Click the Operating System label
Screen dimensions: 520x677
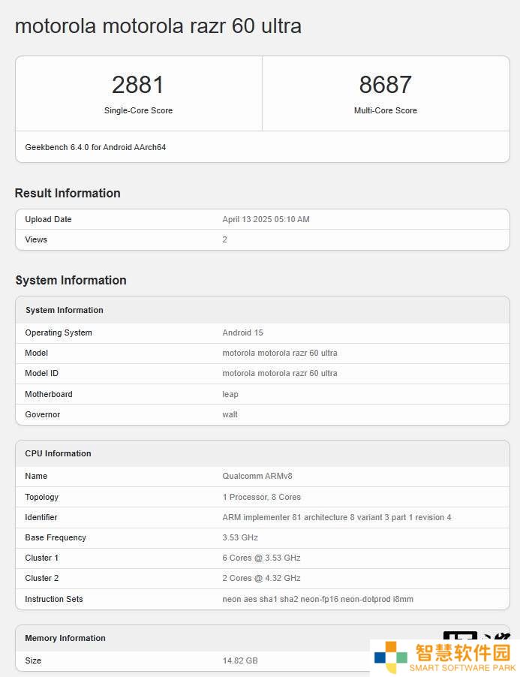(59, 333)
